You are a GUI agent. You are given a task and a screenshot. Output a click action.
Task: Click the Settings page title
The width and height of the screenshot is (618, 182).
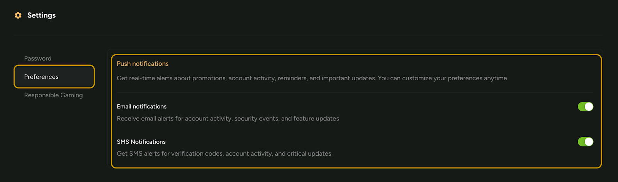click(x=41, y=15)
